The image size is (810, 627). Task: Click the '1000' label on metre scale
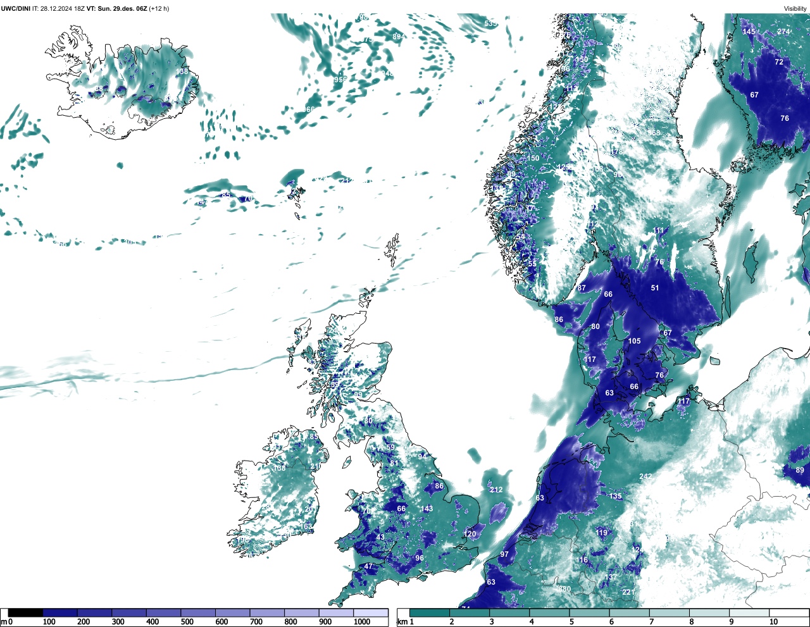click(362, 622)
